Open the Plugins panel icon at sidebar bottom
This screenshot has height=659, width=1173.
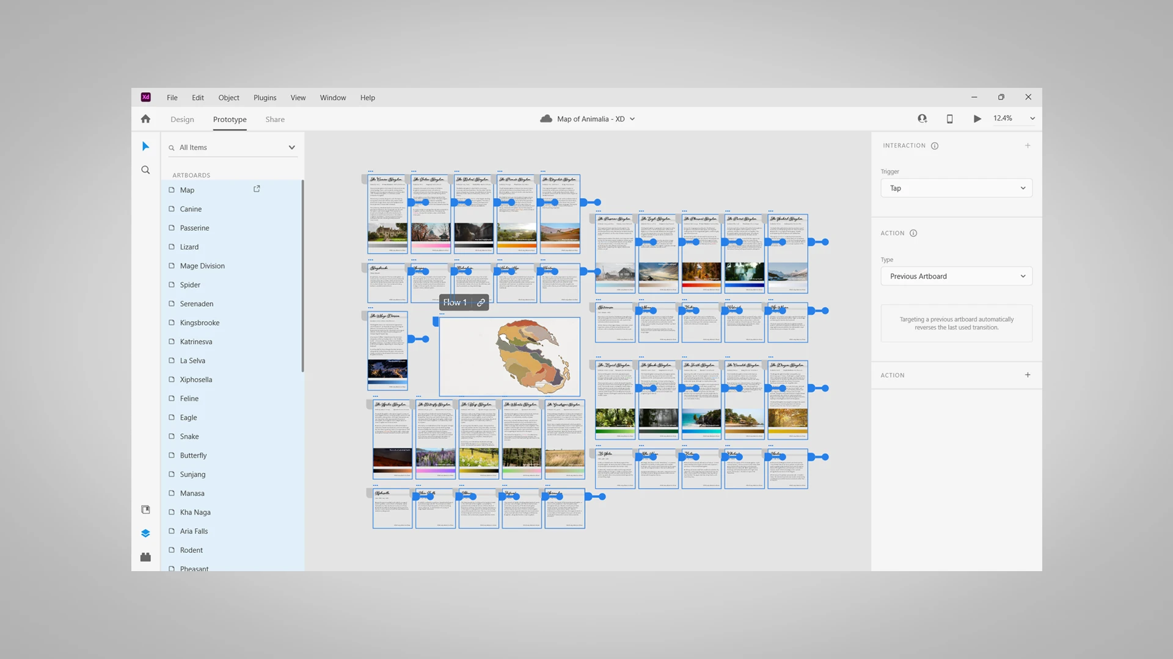pyautogui.click(x=145, y=556)
